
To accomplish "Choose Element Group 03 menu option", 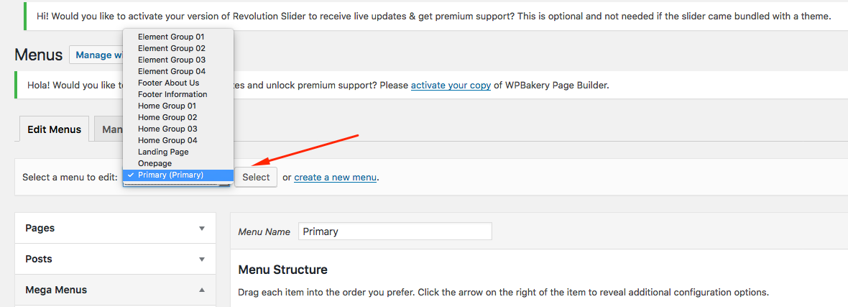I will (178, 60).
